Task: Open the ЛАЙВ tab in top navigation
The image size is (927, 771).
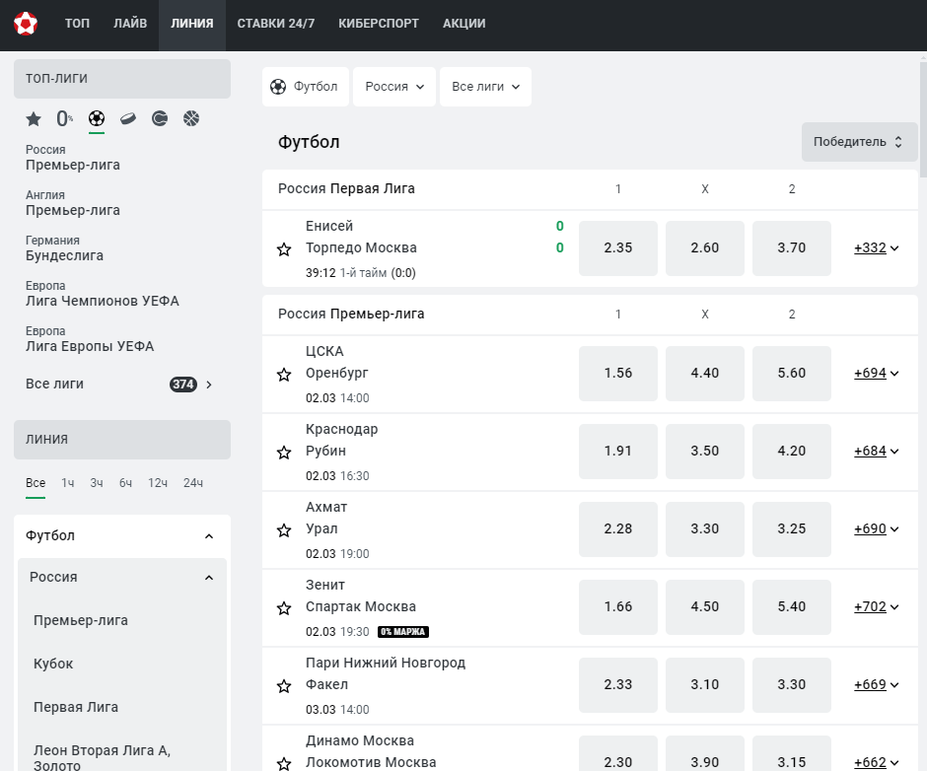Action: [130, 23]
